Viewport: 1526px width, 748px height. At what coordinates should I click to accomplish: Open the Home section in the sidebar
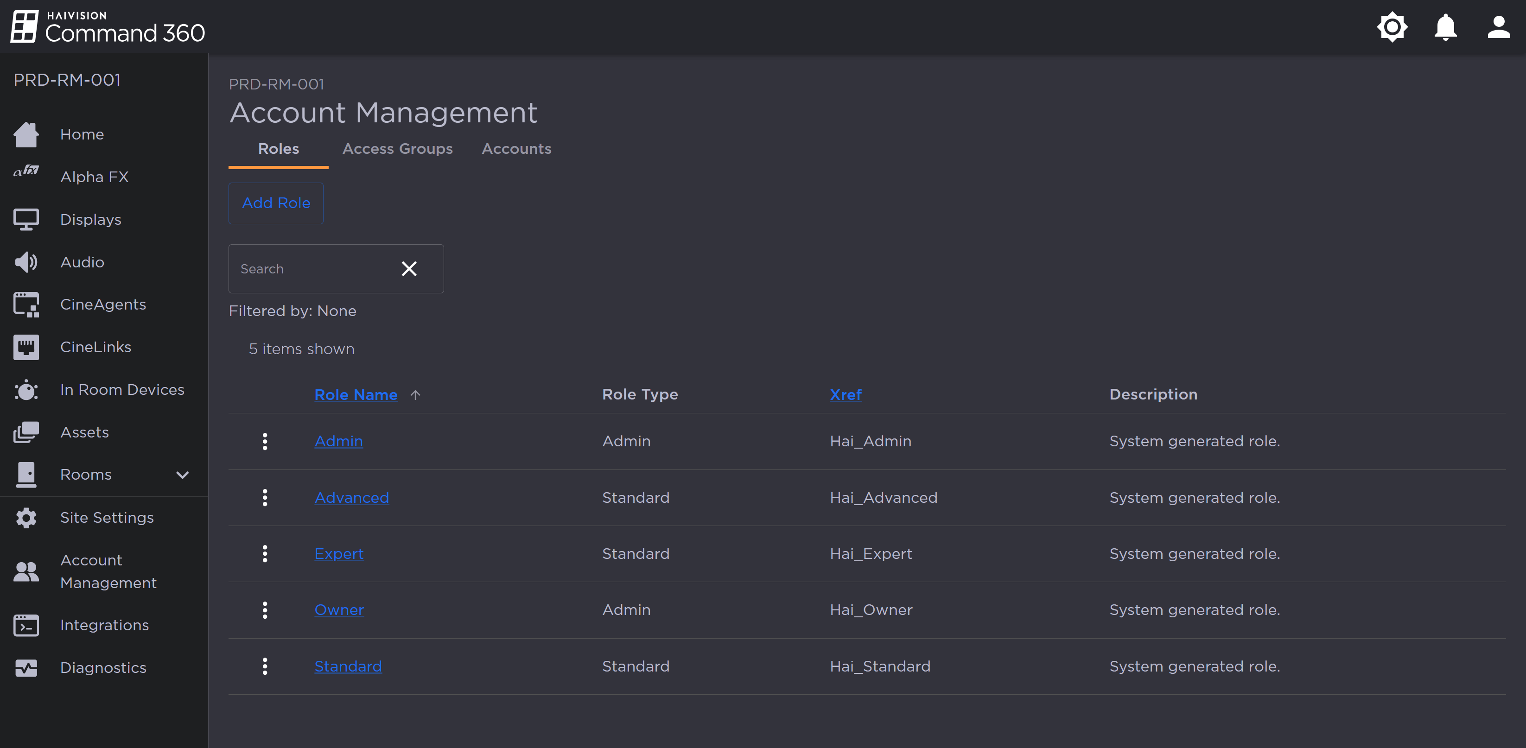pyautogui.click(x=82, y=134)
